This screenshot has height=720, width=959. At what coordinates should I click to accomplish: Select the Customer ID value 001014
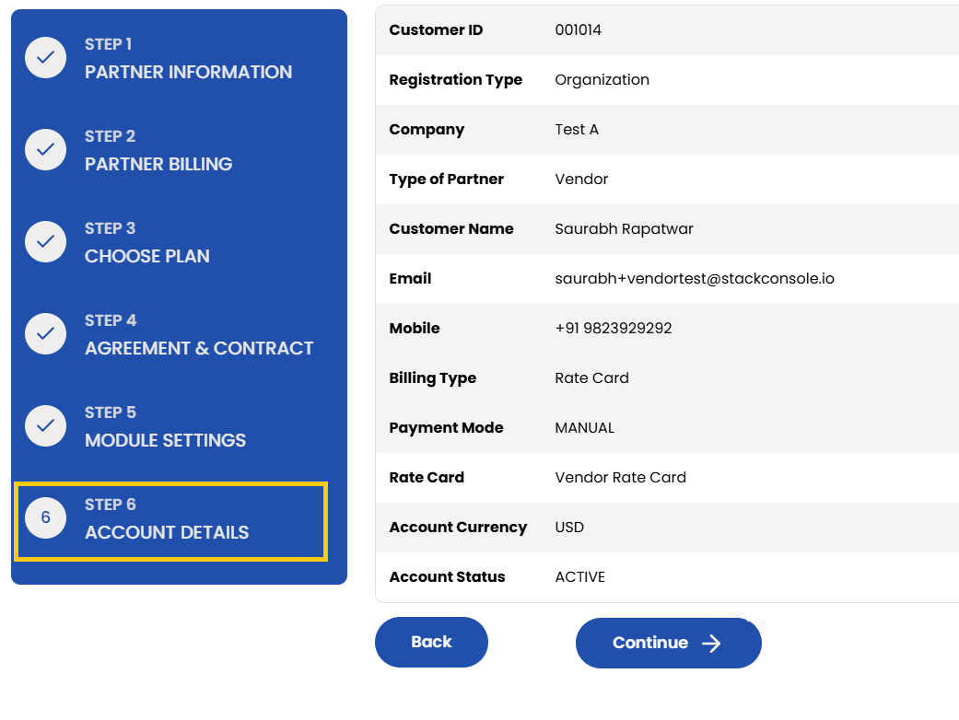pos(576,29)
